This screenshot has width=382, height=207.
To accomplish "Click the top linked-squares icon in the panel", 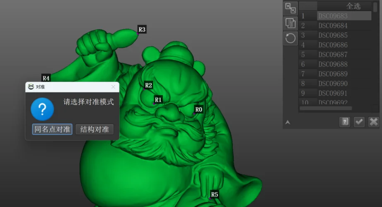I will [x=290, y=8].
